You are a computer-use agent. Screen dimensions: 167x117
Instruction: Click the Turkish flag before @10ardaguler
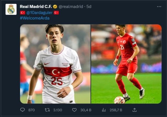pos(22,12)
